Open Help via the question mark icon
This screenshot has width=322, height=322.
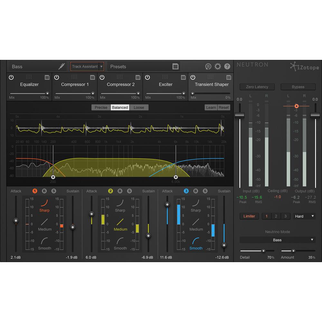(x=227, y=66)
